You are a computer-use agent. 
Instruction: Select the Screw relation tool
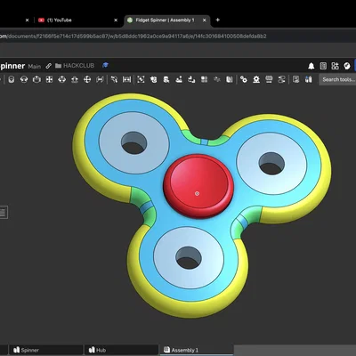click(269, 79)
